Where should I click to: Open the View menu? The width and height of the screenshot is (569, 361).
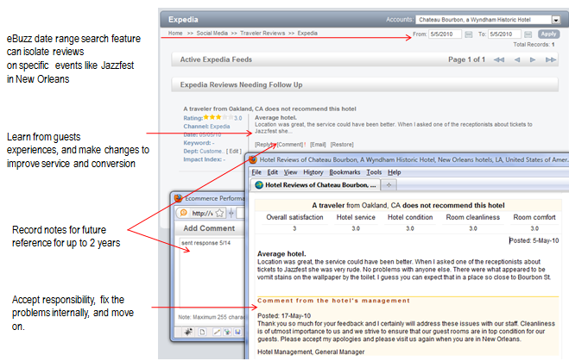[x=290, y=172]
